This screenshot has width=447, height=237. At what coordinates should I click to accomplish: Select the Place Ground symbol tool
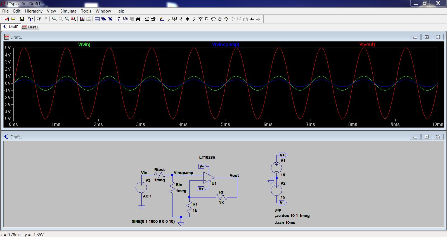click(x=168, y=19)
